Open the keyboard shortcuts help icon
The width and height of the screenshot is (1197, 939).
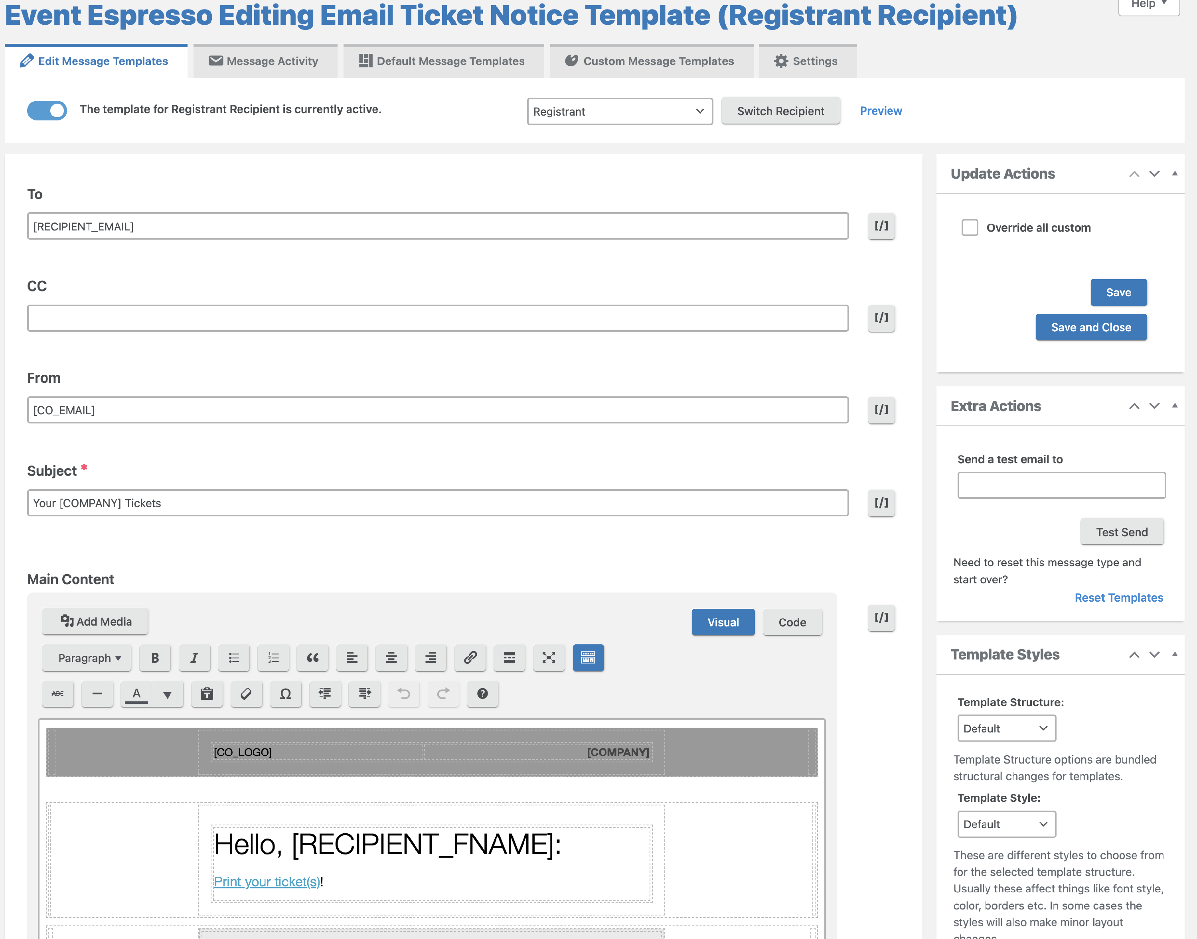click(x=482, y=694)
